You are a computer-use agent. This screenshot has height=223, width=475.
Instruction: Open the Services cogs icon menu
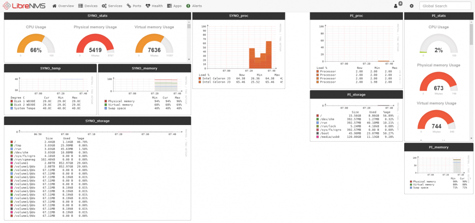coord(104,6)
